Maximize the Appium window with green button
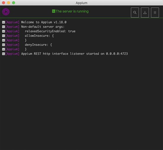The height and width of the screenshot is (150, 163). click(14, 3)
